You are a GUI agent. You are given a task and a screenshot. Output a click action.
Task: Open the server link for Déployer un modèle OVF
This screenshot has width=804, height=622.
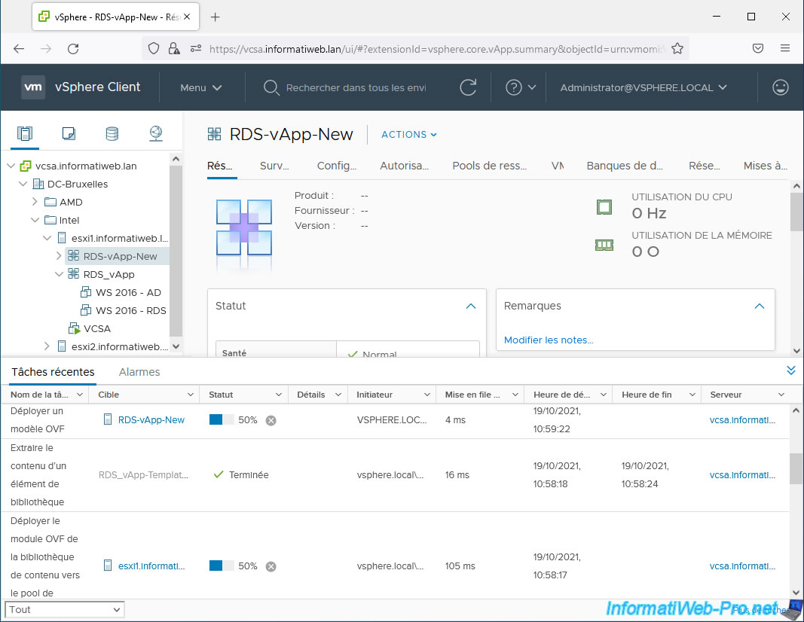pyautogui.click(x=742, y=419)
